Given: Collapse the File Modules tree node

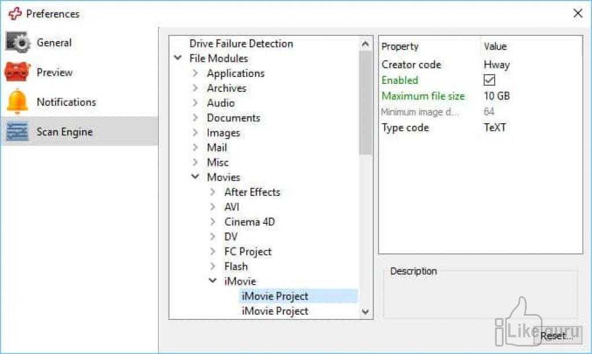Looking at the screenshot, I should click(x=177, y=58).
